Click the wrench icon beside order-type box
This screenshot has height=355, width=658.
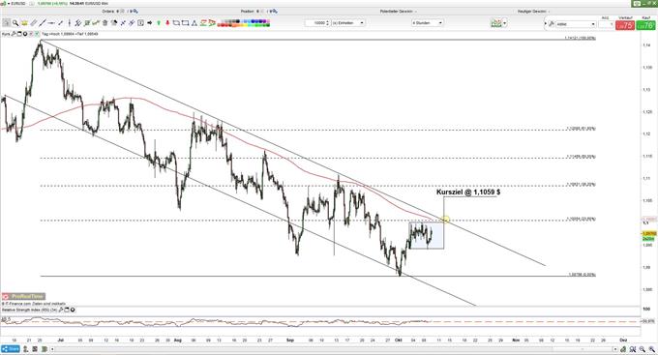pyautogui.click(x=552, y=24)
